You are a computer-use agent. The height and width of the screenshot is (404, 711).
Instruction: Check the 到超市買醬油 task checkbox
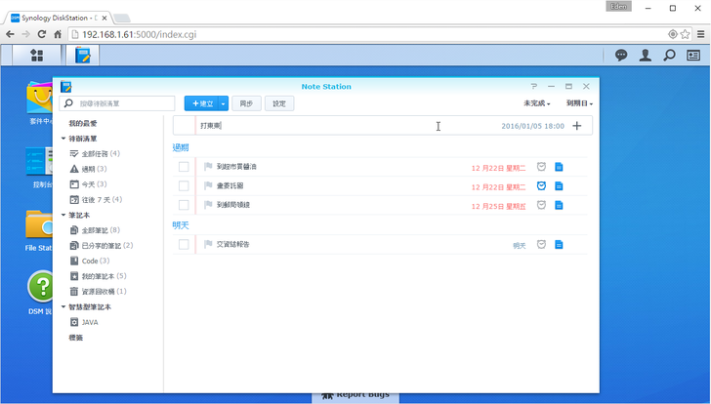tap(184, 167)
